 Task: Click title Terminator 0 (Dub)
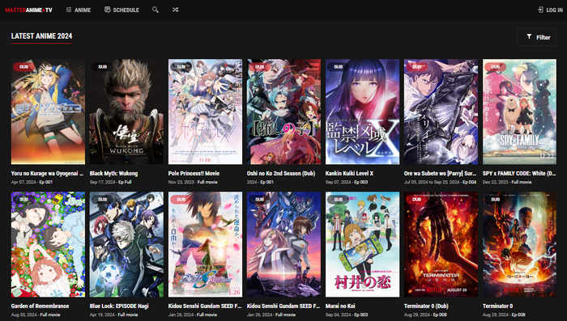(426, 306)
